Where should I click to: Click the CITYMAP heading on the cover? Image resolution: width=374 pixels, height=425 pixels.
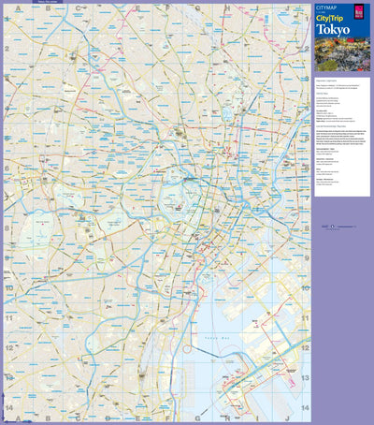point(326,7)
